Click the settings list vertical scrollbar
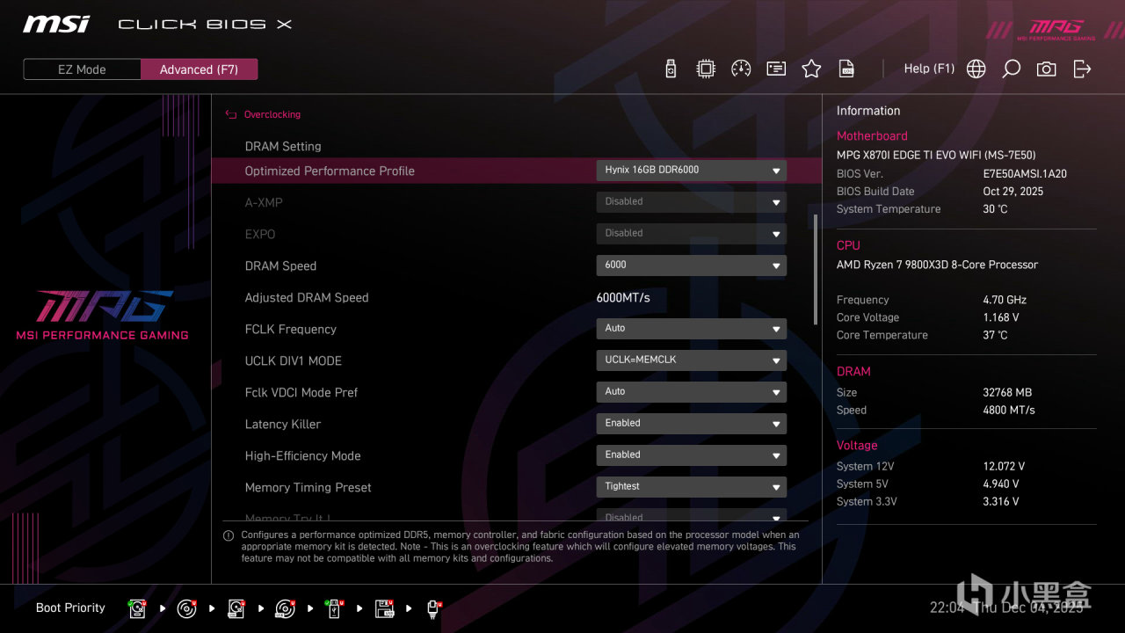This screenshot has height=633, width=1125. pyautogui.click(x=817, y=269)
